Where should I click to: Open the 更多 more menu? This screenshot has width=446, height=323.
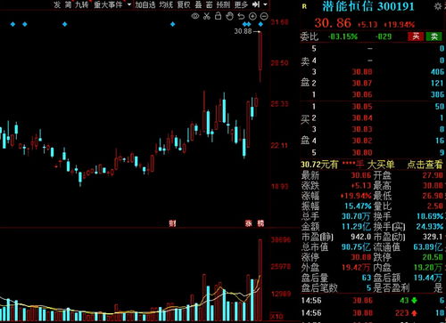point(241,4)
